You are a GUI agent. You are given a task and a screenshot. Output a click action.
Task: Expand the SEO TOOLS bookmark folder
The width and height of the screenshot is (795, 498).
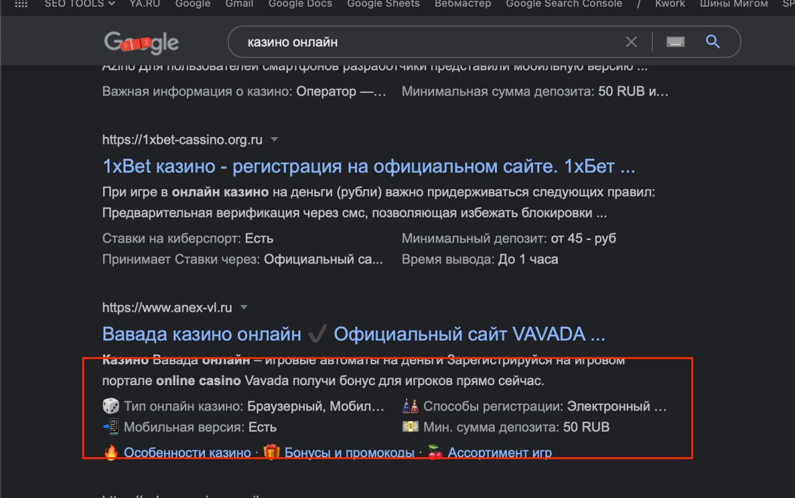click(79, 3)
